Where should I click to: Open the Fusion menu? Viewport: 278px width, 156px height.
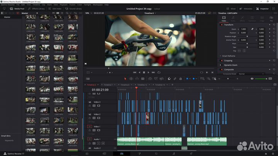72,5
